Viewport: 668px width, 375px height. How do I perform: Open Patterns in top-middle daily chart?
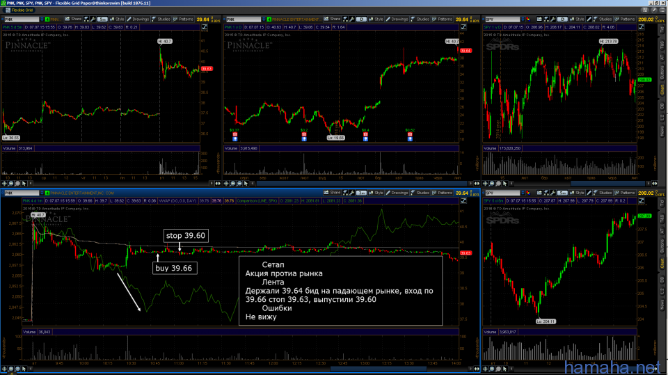443,19
